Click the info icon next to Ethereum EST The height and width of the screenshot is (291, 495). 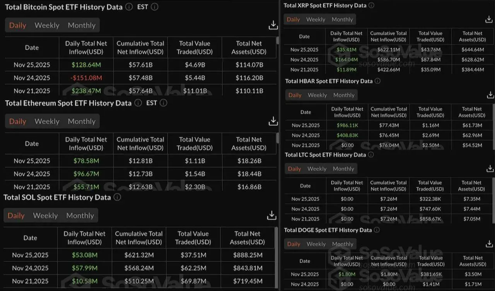point(164,103)
